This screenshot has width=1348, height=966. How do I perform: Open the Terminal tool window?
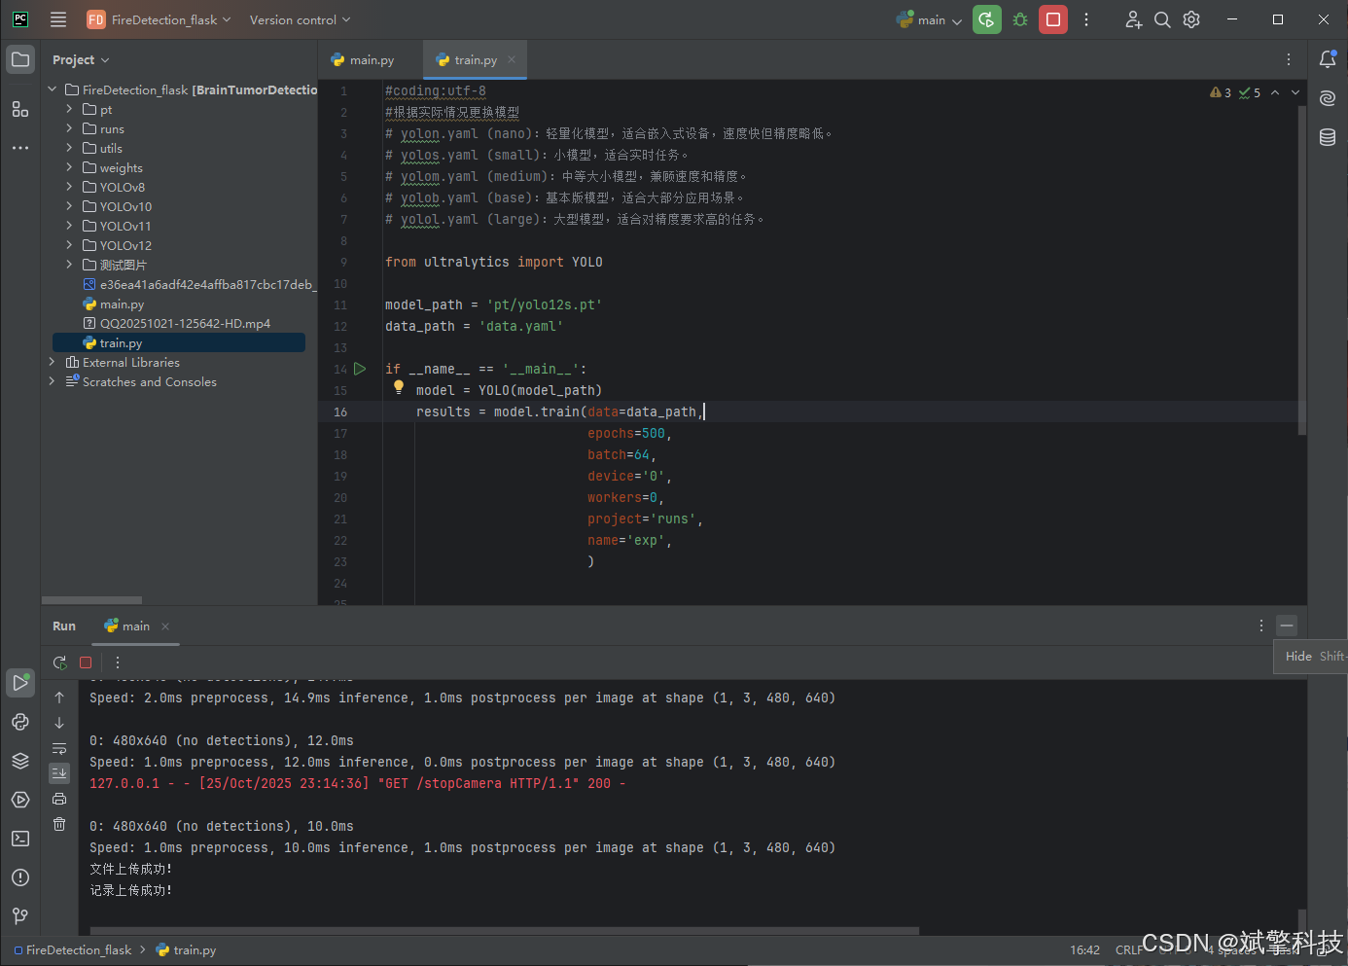(20, 839)
